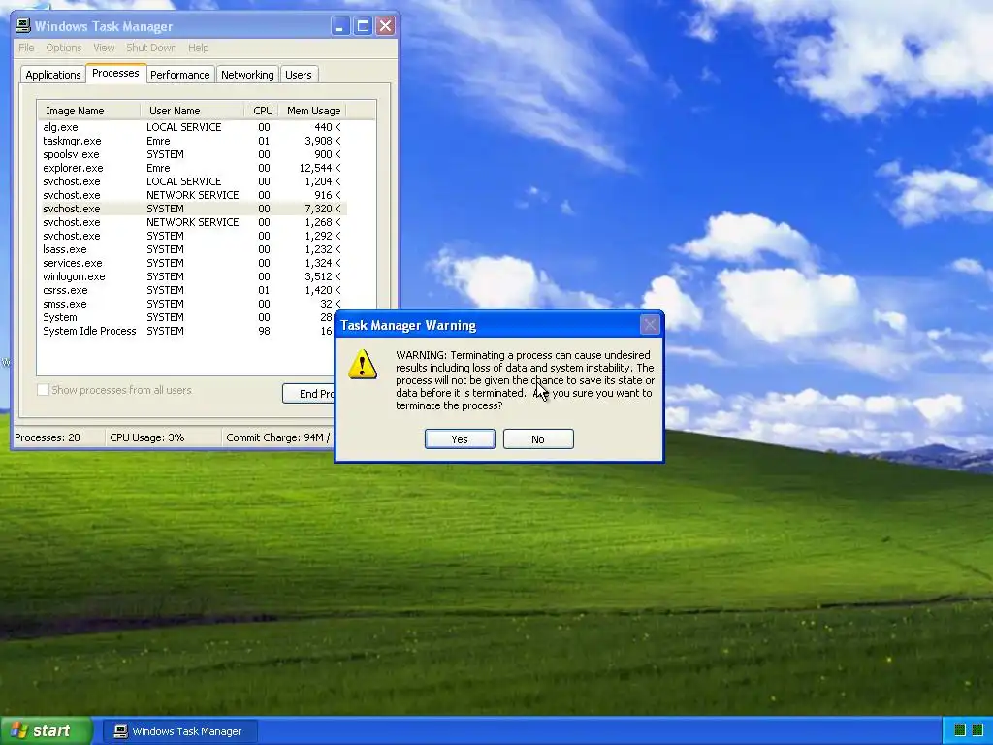Open the Users tab

tap(299, 74)
